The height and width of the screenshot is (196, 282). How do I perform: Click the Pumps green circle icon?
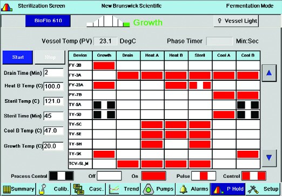click(148, 190)
